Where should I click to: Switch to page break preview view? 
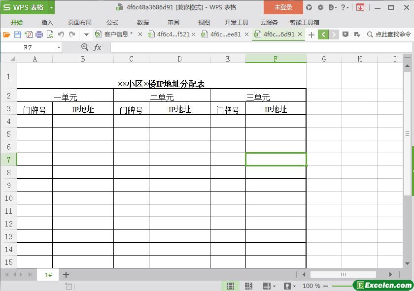248,286
